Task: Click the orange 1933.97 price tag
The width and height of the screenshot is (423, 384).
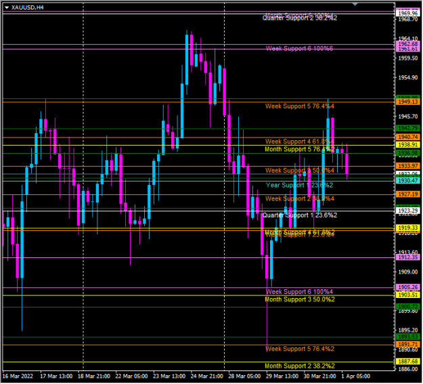Action: click(x=408, y=166)
